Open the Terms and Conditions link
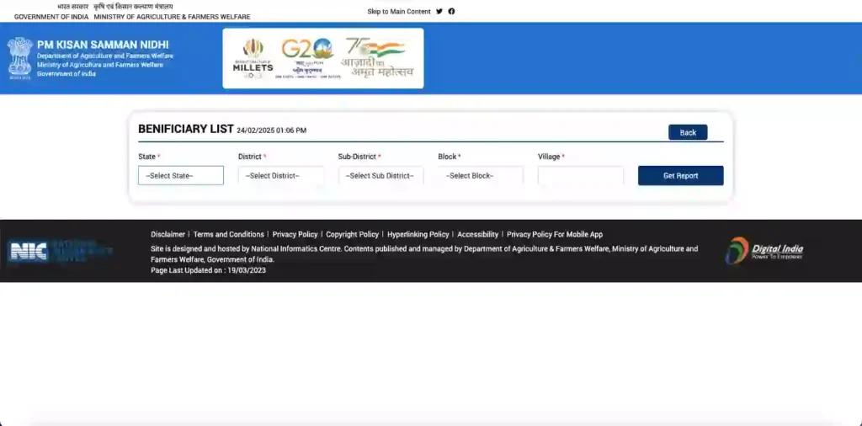The height and width of the screenshot is (426, 862). [x=229, y=234]
